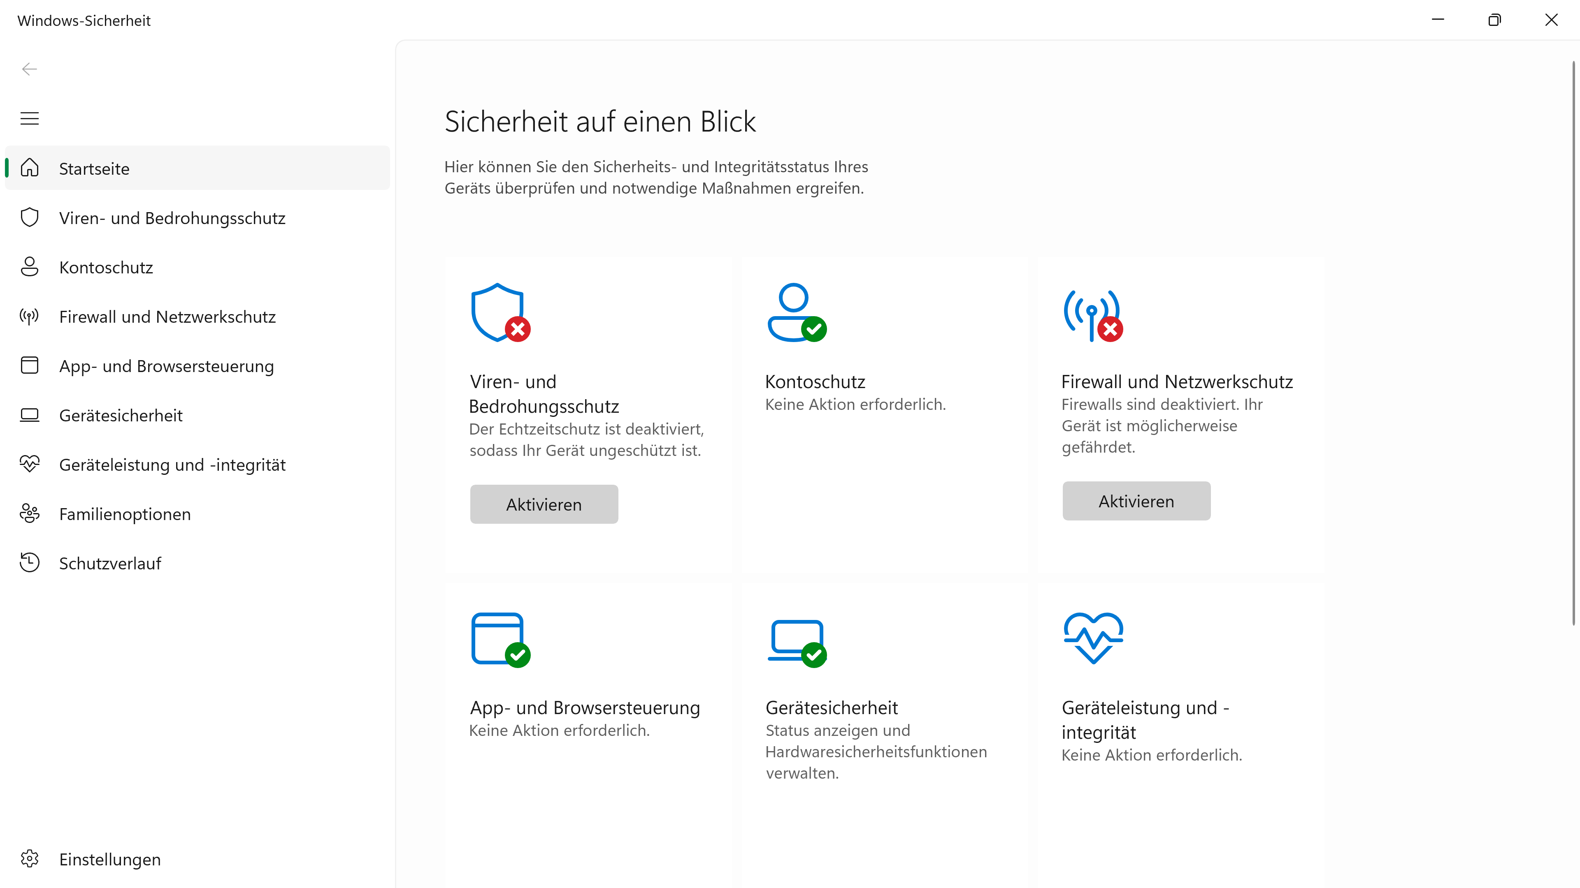Screen dimensions: 1580x888
Task: Open Geräteleistung und -integrität sidebar entry
Action: click(x=197, y=464)
